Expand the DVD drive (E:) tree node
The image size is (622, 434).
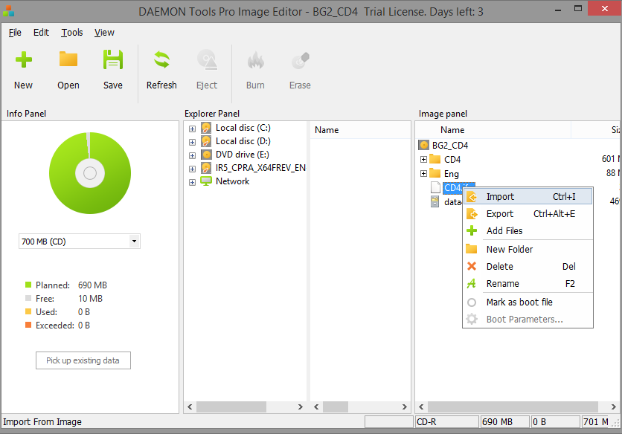[x=193, y=156]
